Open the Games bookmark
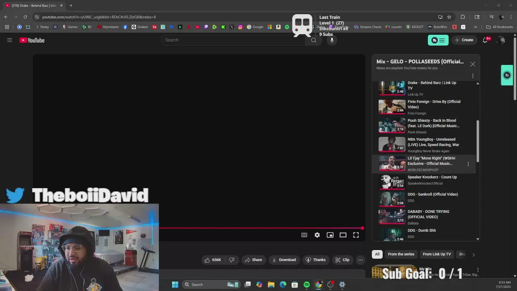The width and height of the screenshot is (517, 291). tap(70, 27)
